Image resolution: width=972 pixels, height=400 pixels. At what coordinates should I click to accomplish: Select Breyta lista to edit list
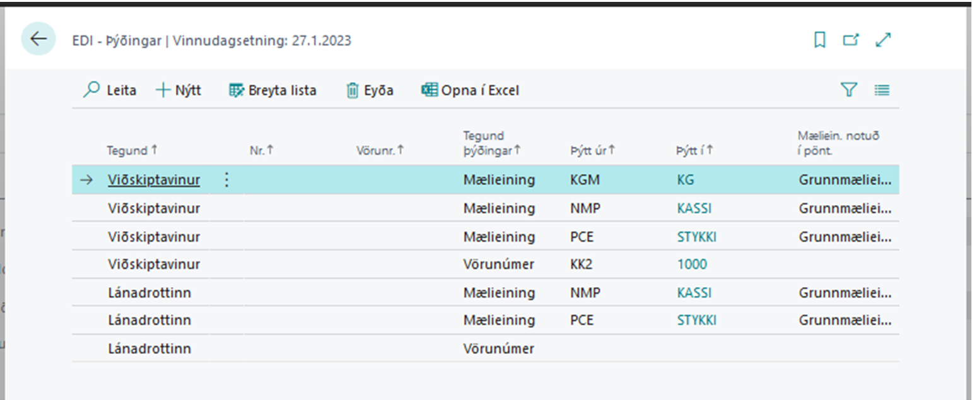(272, 90)
